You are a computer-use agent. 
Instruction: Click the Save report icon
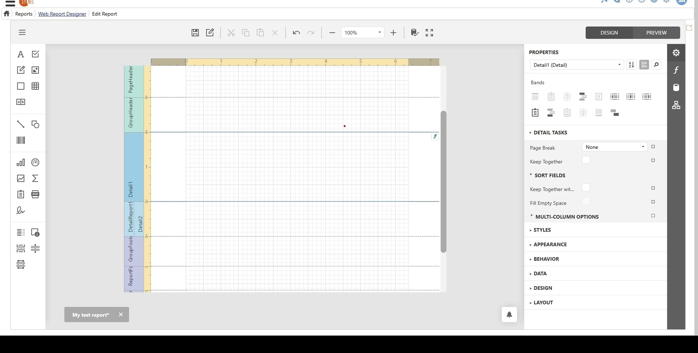tap(195, 33)
